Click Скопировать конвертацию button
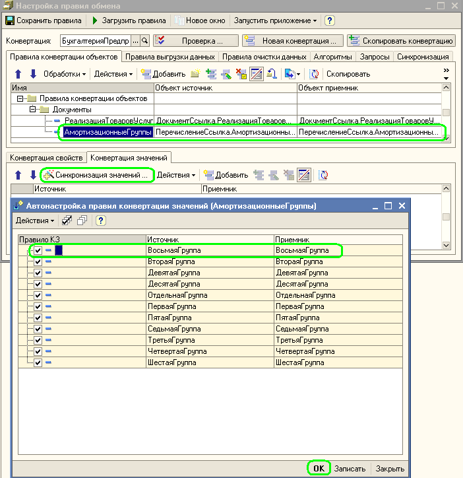 click(401, 40)
